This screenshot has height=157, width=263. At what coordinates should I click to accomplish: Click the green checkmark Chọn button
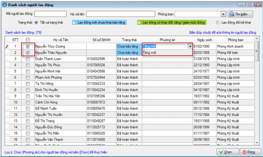point(228,152)
